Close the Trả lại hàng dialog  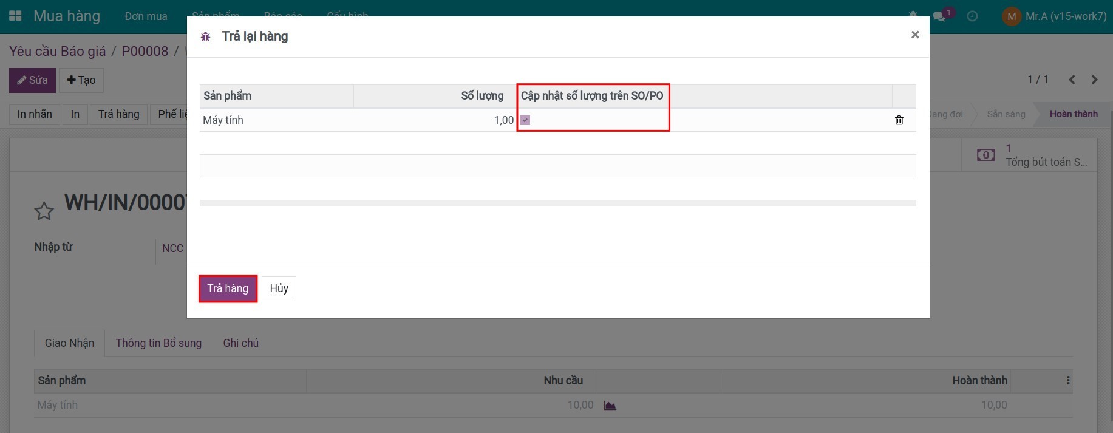pyautogui.click(x=915, y=35)
